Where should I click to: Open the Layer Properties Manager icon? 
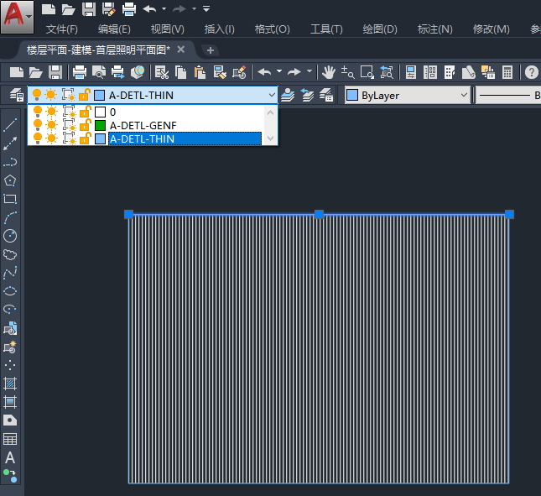click(x=16, y=95)
